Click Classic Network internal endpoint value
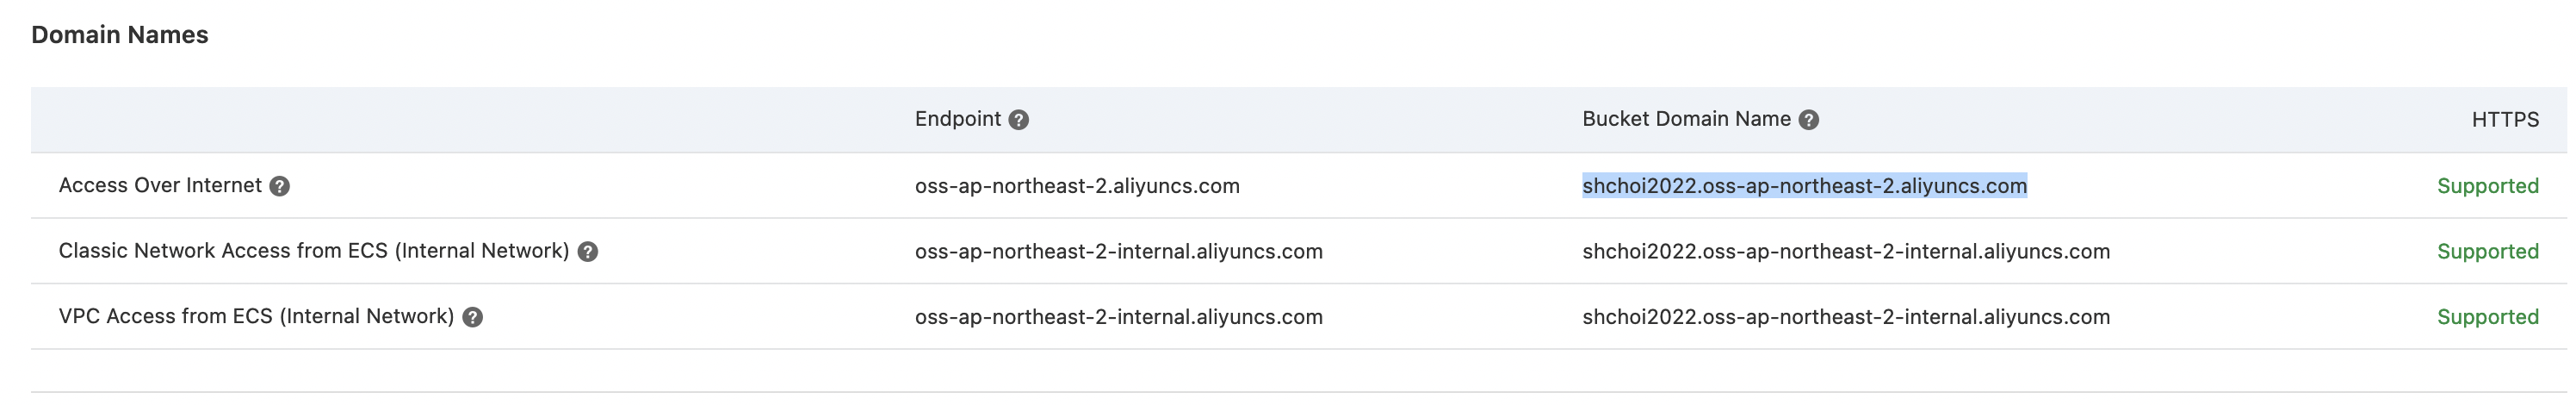 [1118, 251]
